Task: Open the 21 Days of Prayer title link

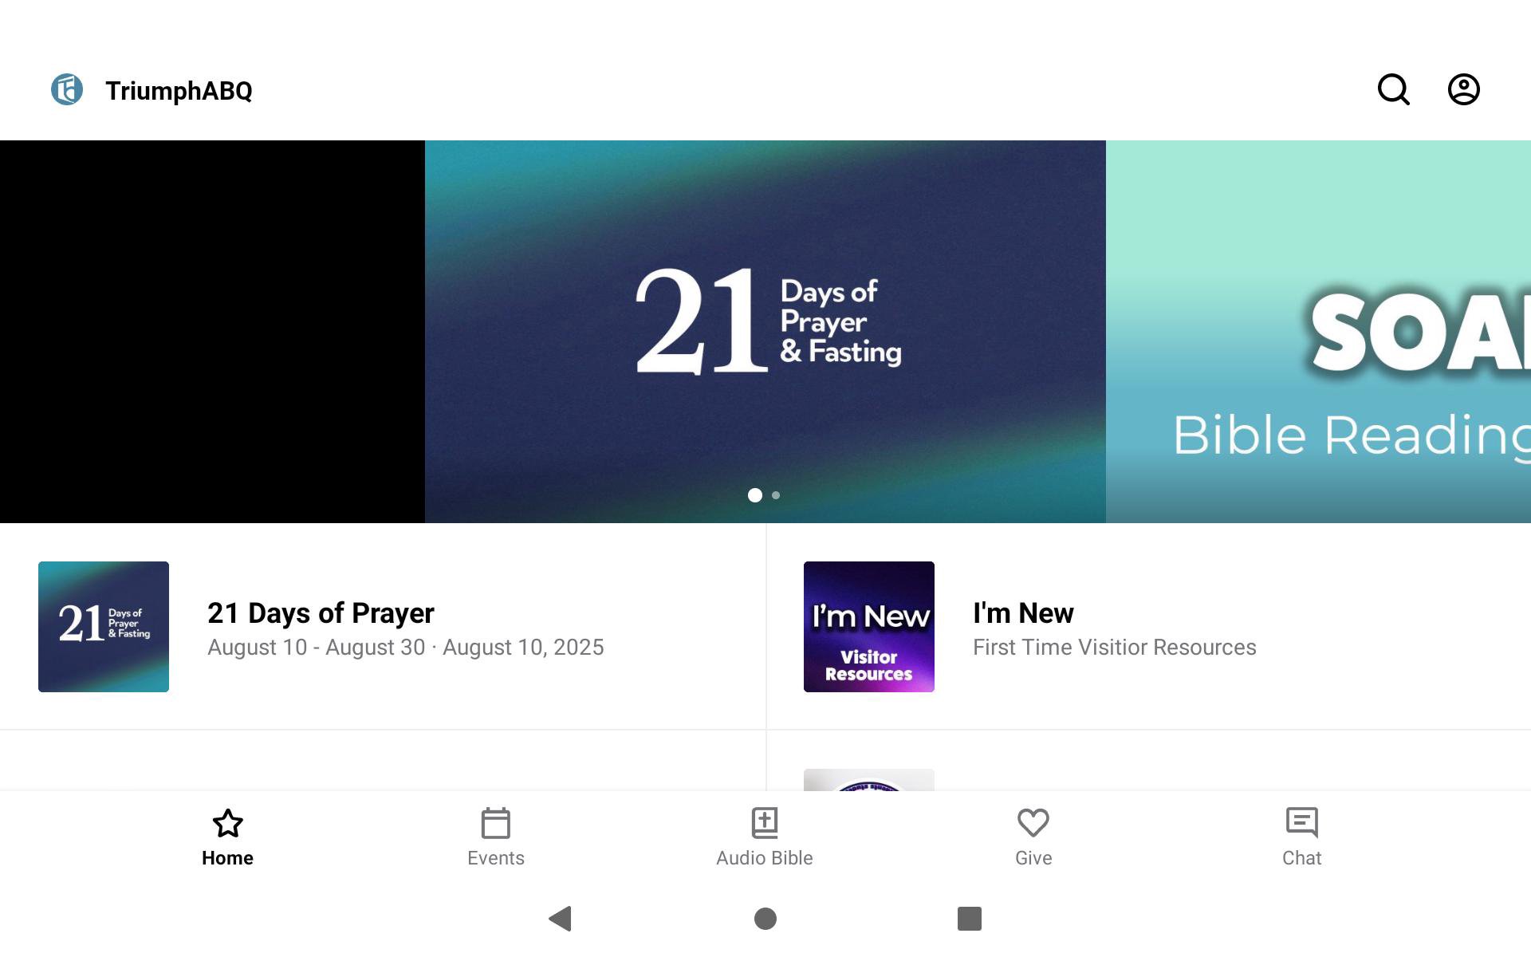Action: pos(321,612)
